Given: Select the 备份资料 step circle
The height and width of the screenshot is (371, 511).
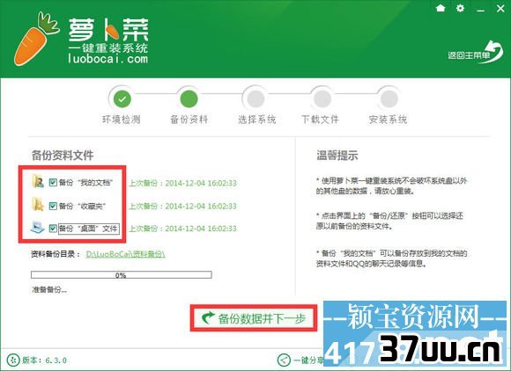Looking at the screenshot, I should tap(189, 98).
